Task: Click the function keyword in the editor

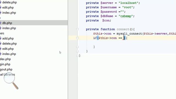Action: coord(108,29)
